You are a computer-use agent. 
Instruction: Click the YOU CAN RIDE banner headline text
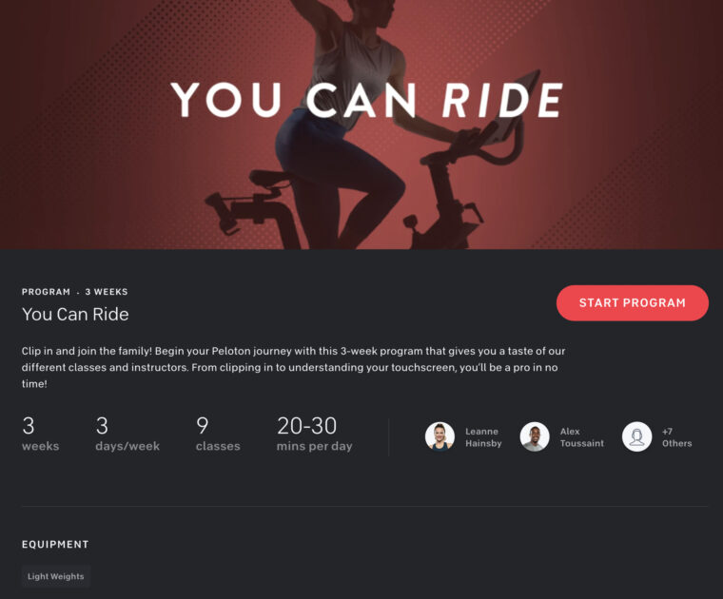point(367,100)
